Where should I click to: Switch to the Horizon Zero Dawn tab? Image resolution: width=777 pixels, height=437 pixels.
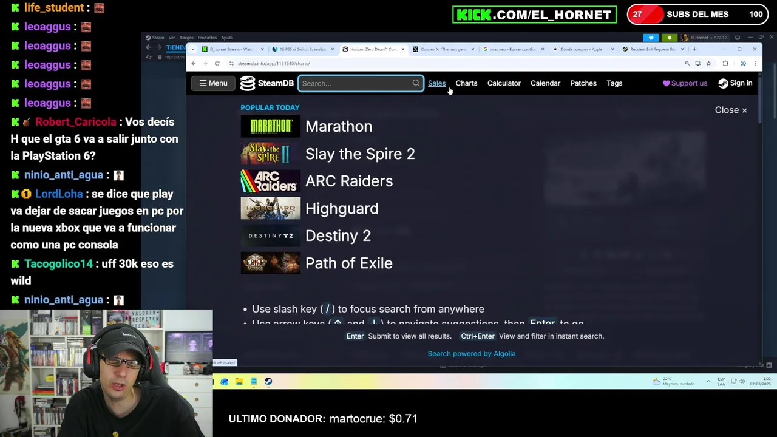(373, 49)
